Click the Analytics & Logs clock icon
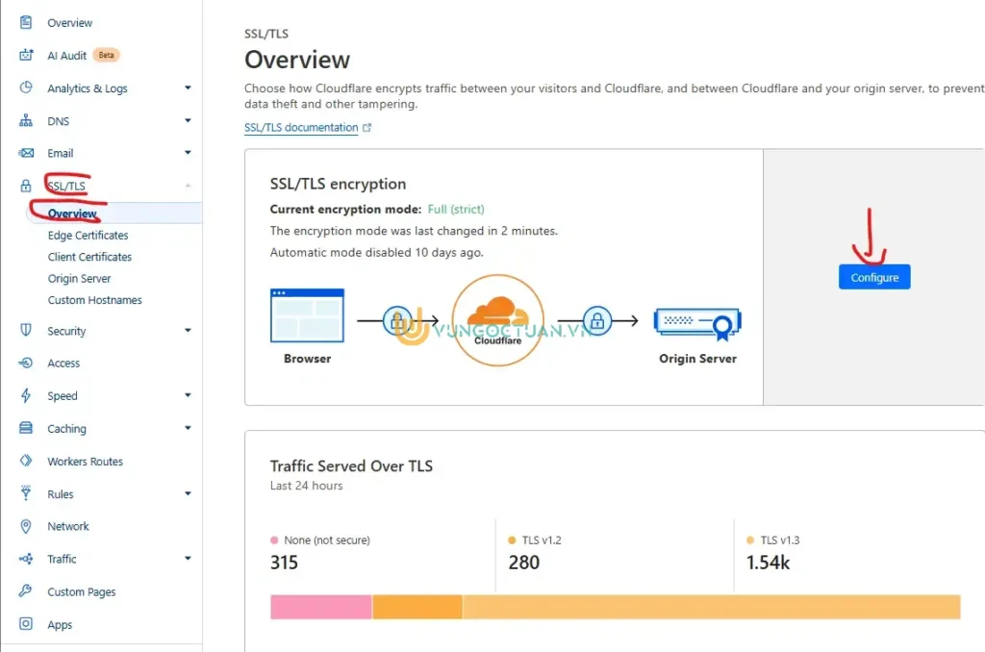 [x=26, y=88]
